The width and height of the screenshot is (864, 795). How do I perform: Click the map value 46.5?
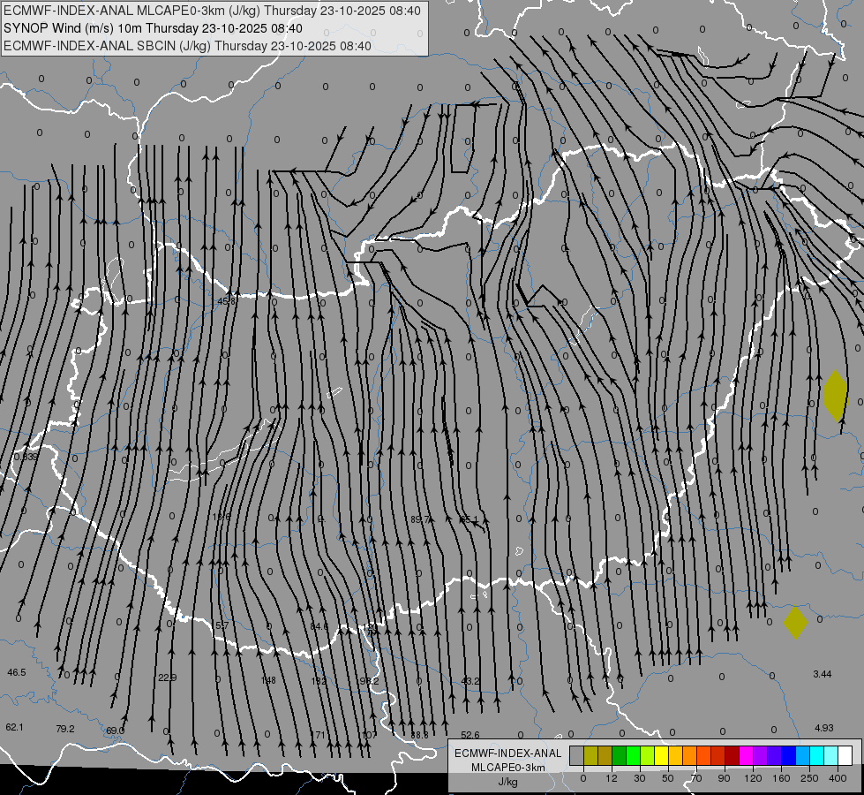pyautogui.click(x=17, y=672)
